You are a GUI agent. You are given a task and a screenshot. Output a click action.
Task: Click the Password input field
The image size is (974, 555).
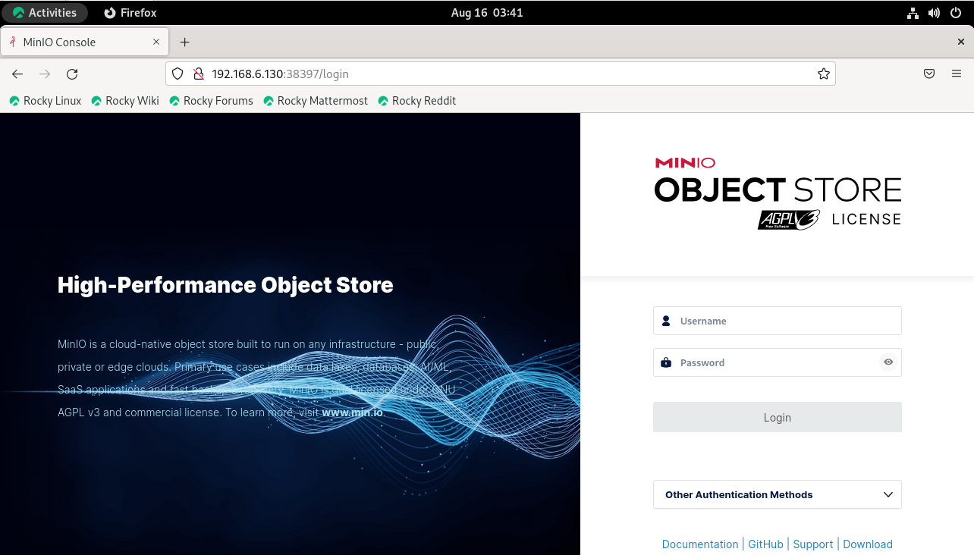click(777, 362)
